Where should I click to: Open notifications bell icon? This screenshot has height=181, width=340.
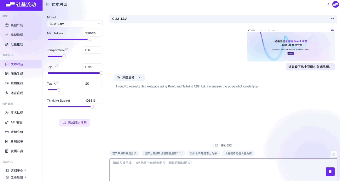tap(328, 4)
